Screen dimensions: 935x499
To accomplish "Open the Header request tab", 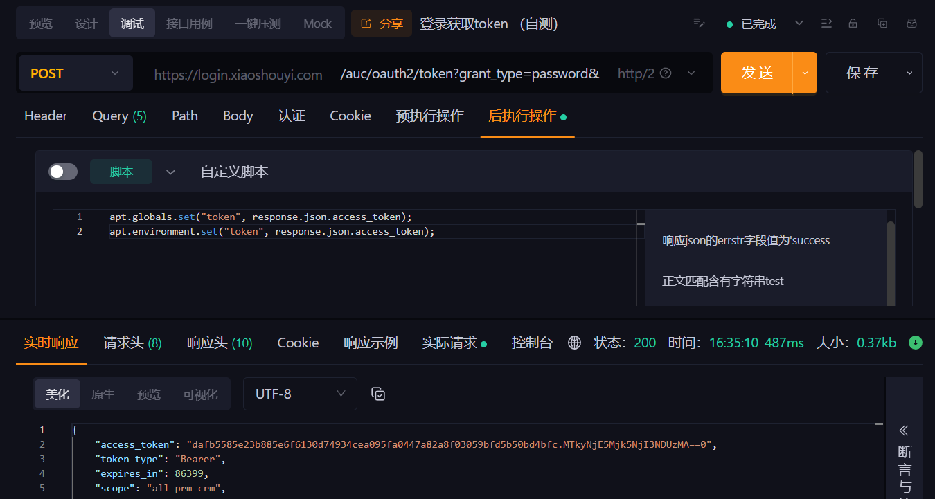I will (x=46, y=116).
